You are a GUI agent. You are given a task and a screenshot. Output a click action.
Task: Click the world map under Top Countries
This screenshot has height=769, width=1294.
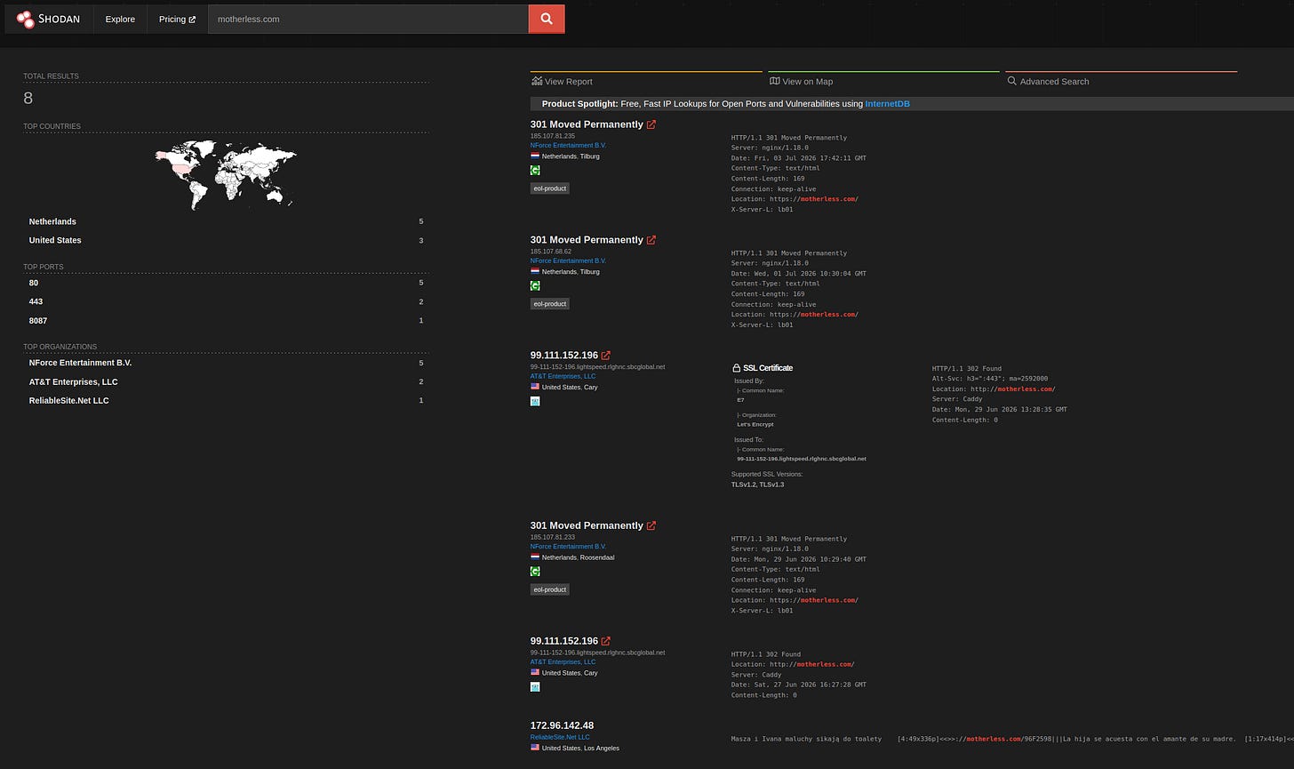[x=226, y=173]
